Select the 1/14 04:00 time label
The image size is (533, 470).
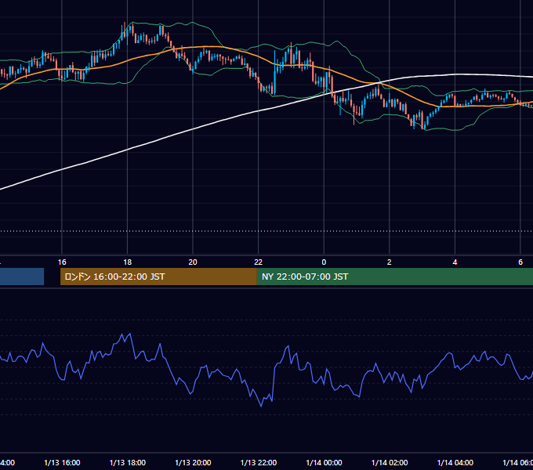click(455, 462)
